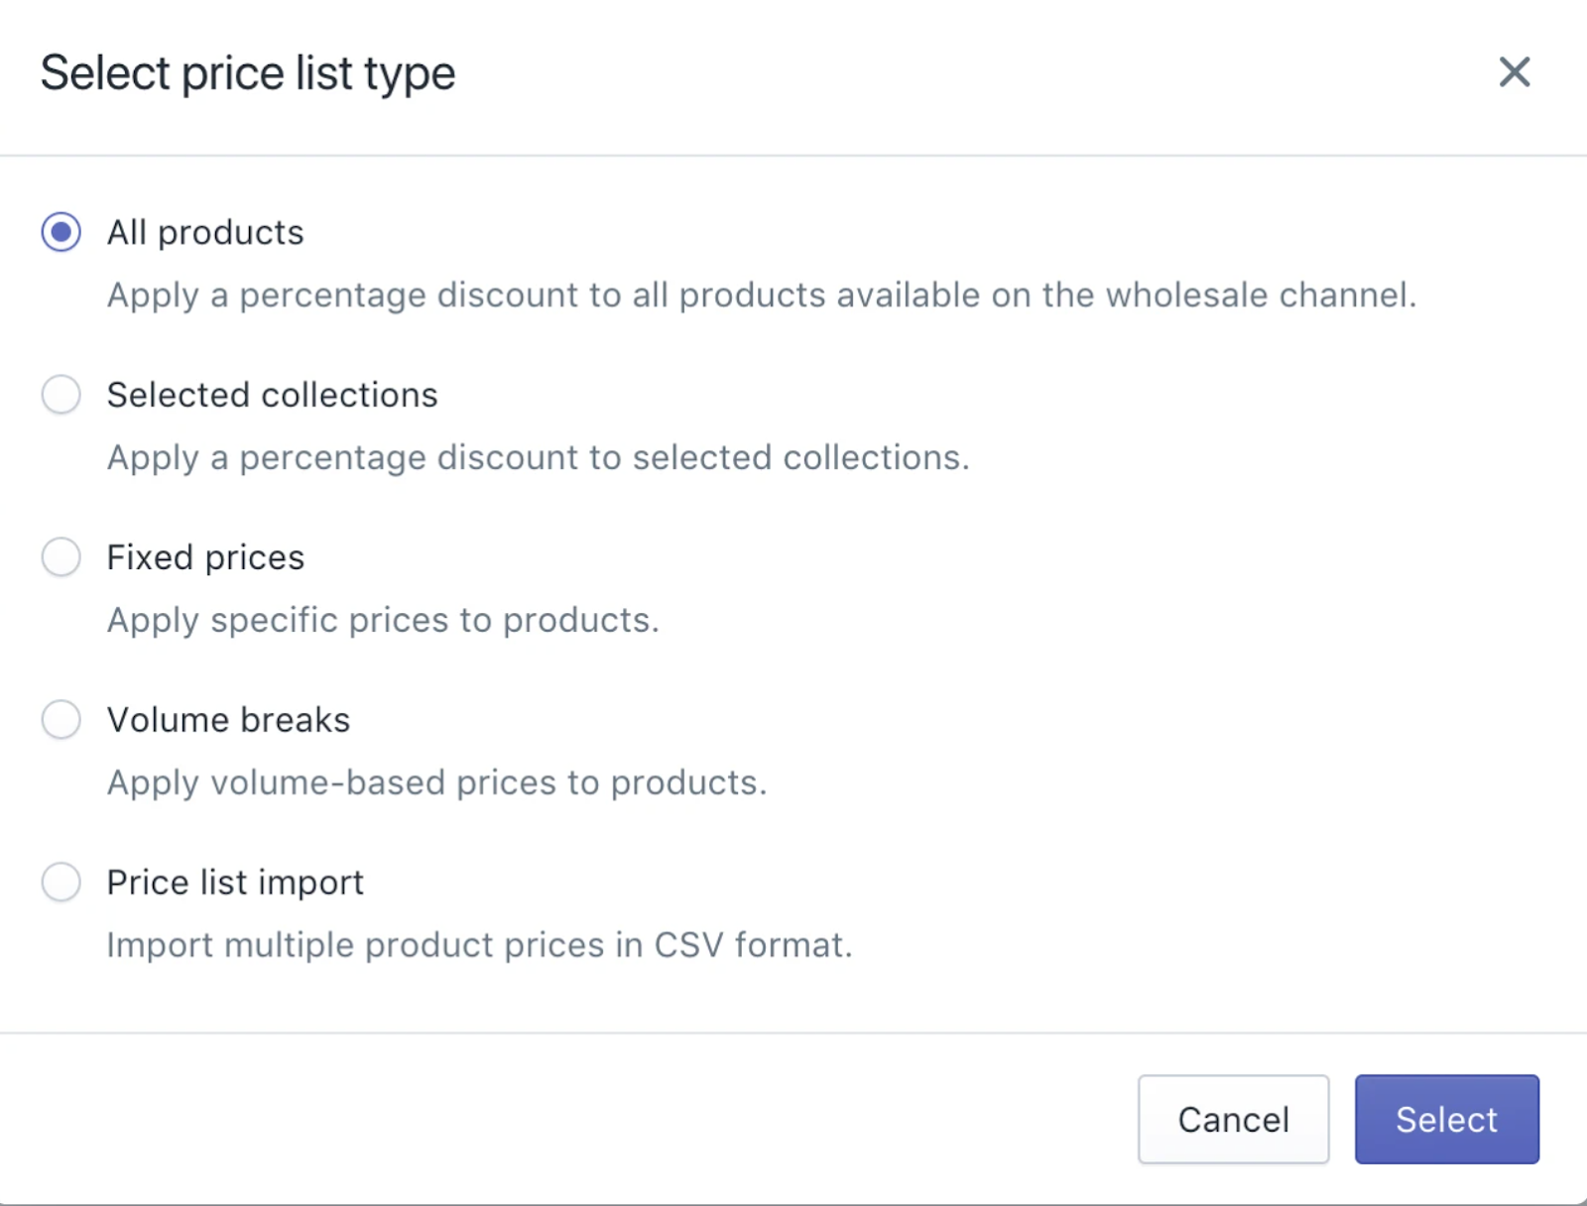Viewport: 1587px width, 1206px height.
Task: Click the "Selected collections" label text
Action: point(272,395)
